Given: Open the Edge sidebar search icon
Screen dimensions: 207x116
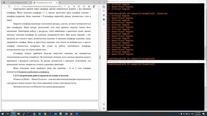Looking at the screenshot, I should click(x=104, y=11).
